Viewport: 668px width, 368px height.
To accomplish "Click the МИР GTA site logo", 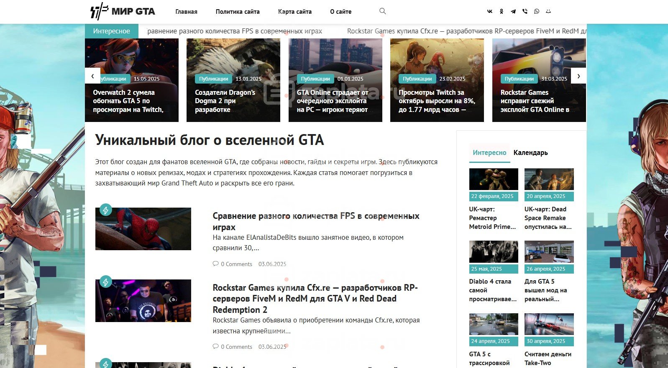I will tap(123, 12).
